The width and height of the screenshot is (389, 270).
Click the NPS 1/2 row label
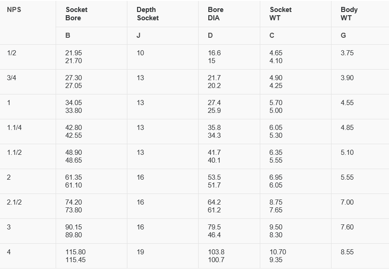[11, 53]
